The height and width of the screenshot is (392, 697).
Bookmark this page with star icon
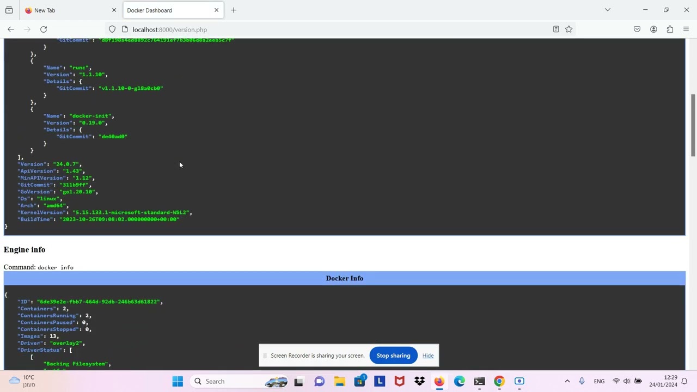(569, 29)
